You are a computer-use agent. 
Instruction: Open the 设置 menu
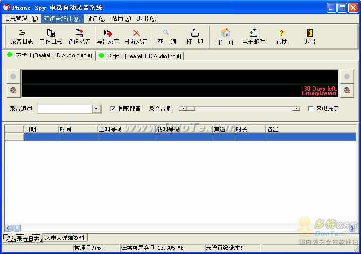[x=96, y=19]
